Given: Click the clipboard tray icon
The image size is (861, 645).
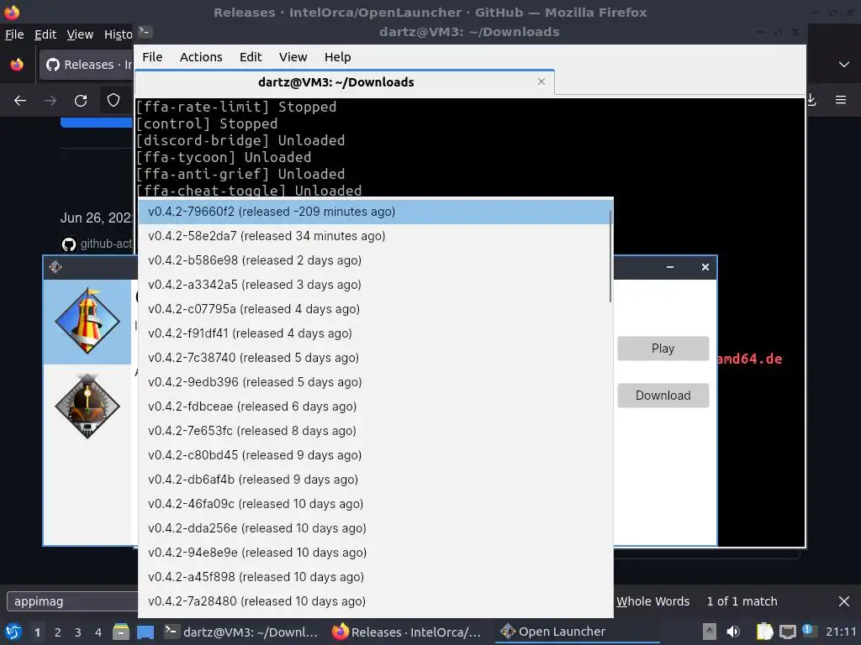Looking at the screenshot, I should click(764, 632).
